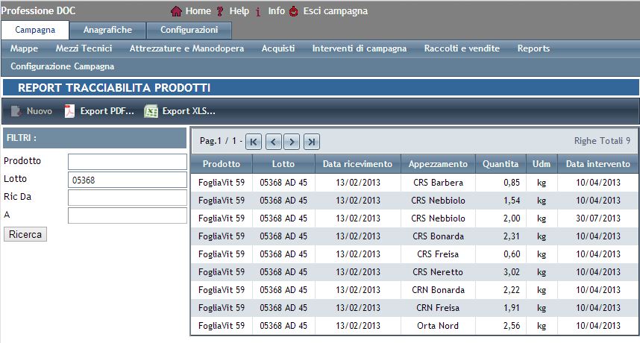Click the Ric Da date field
The image size is (640, 343).
pyautogui.click(x=127, y=198)
